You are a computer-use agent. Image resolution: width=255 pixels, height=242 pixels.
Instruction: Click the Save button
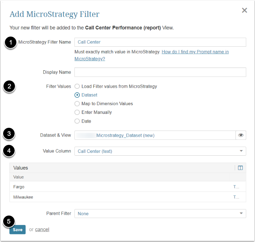pyautogui.click(x=17, y=229)
